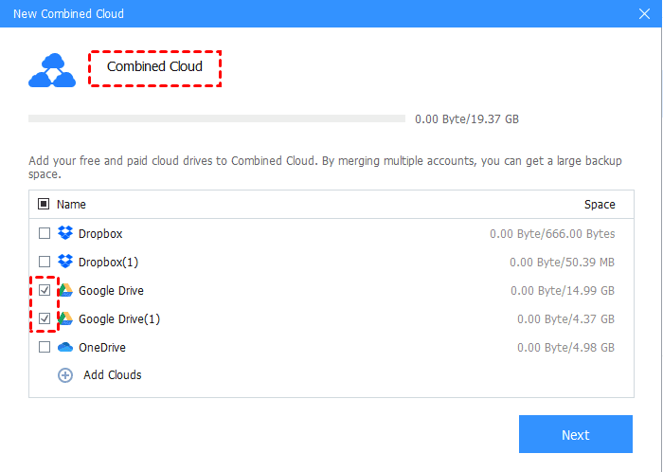Click the 0.00 Byte/666.00 Bytes value

click(x=552, y=234)
